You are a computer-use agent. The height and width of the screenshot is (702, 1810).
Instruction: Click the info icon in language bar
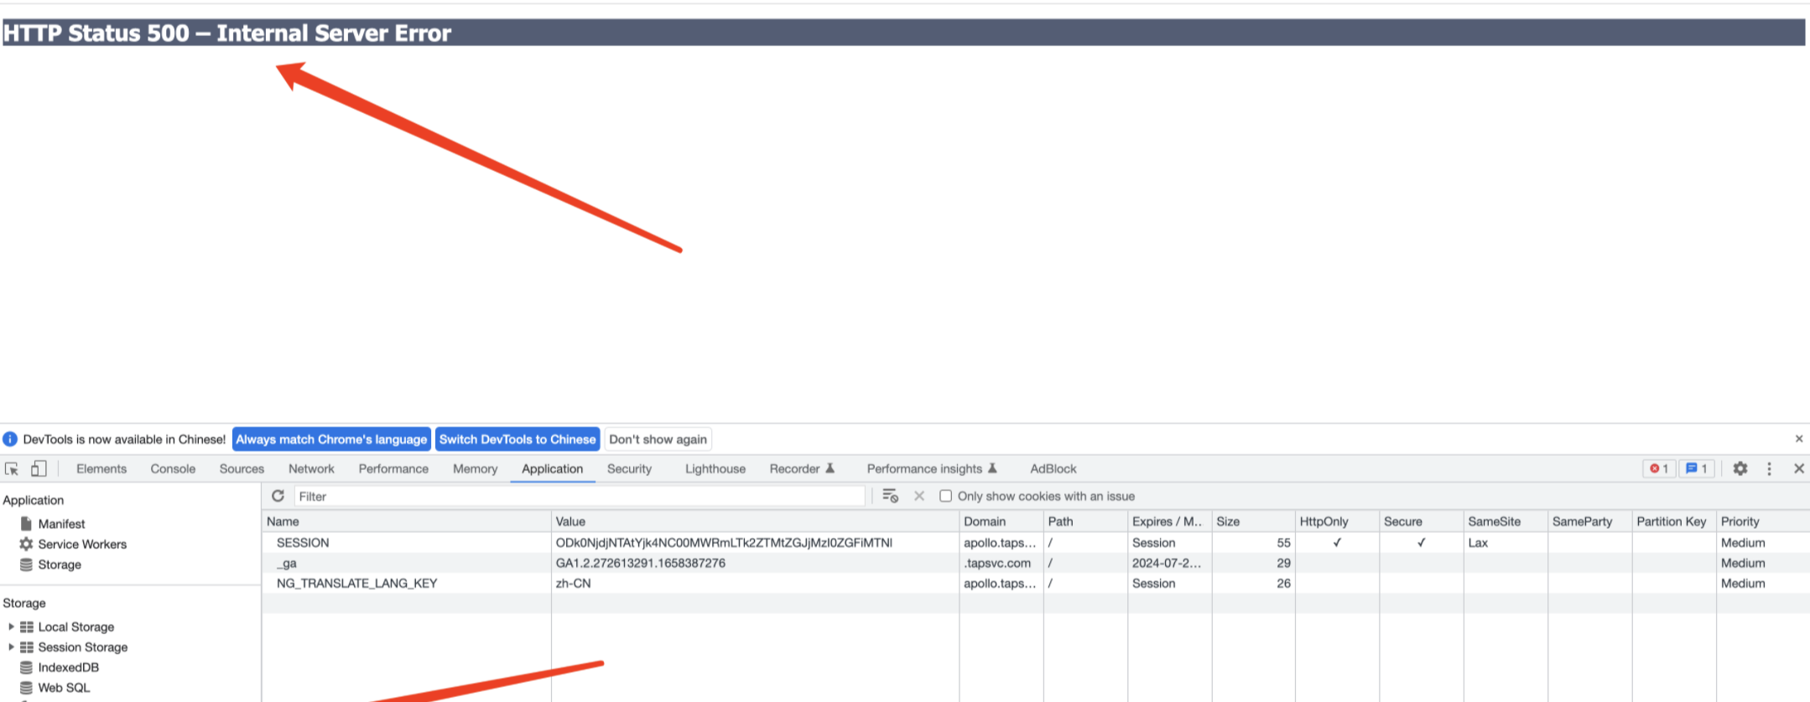[x=10, y=439]
